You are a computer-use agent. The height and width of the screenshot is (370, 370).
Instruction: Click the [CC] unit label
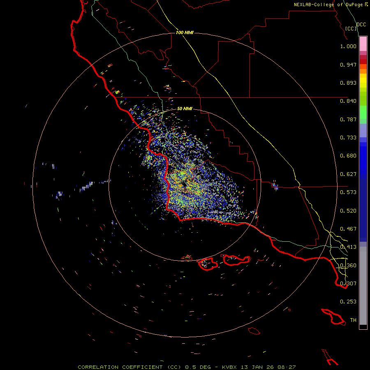click(351, 28)
